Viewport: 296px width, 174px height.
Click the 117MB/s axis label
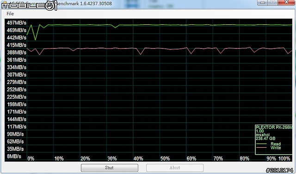(17, 126)
